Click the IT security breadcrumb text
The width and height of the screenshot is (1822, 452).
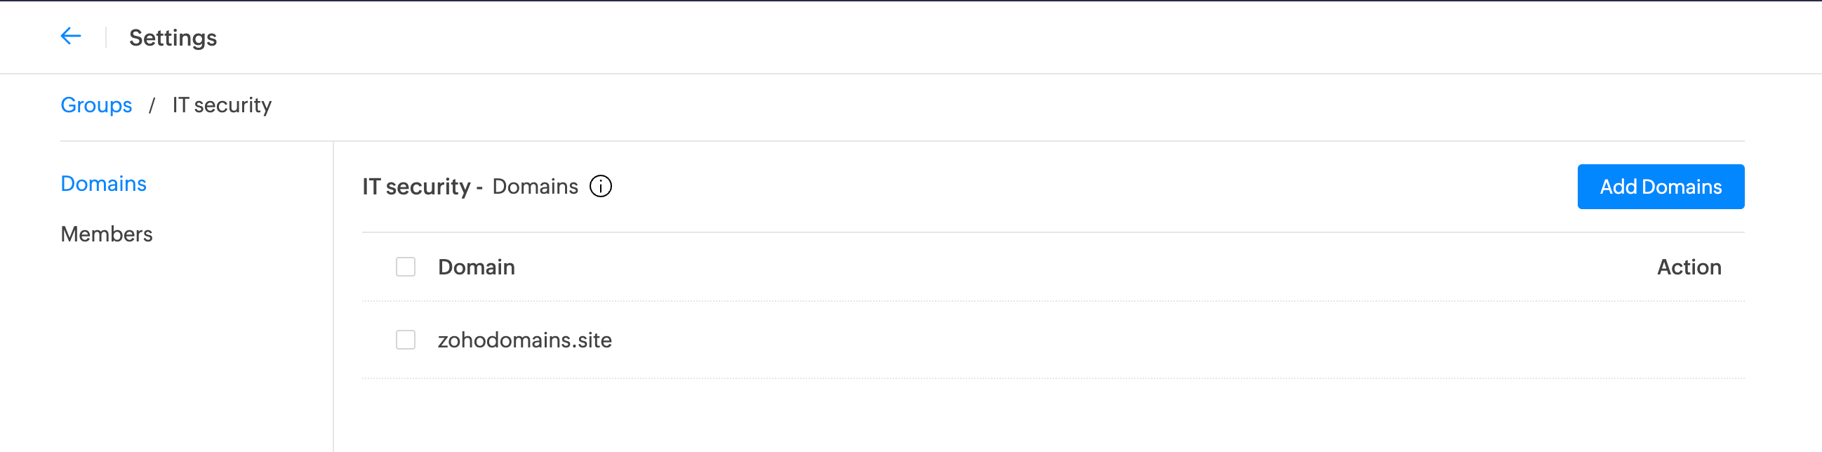[x=222, y=105]
